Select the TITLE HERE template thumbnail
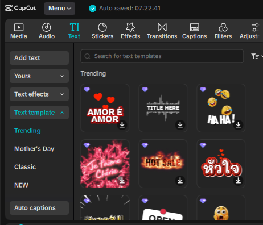The height and width of the screenshot is (225, 263). click(163, 108)
